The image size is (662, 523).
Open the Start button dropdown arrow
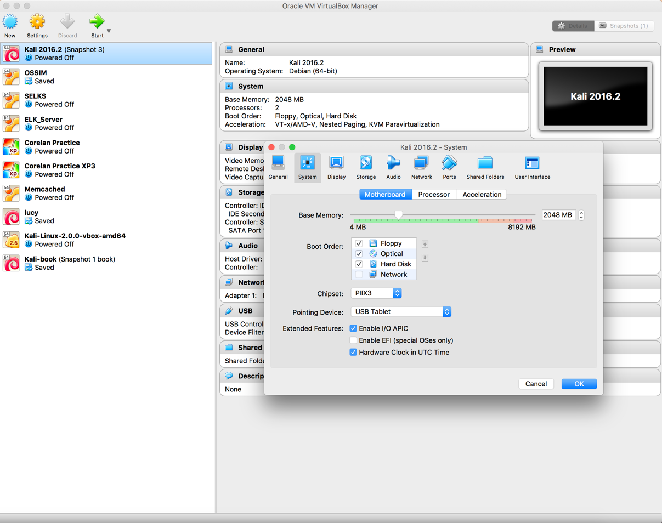pos(109,31)
